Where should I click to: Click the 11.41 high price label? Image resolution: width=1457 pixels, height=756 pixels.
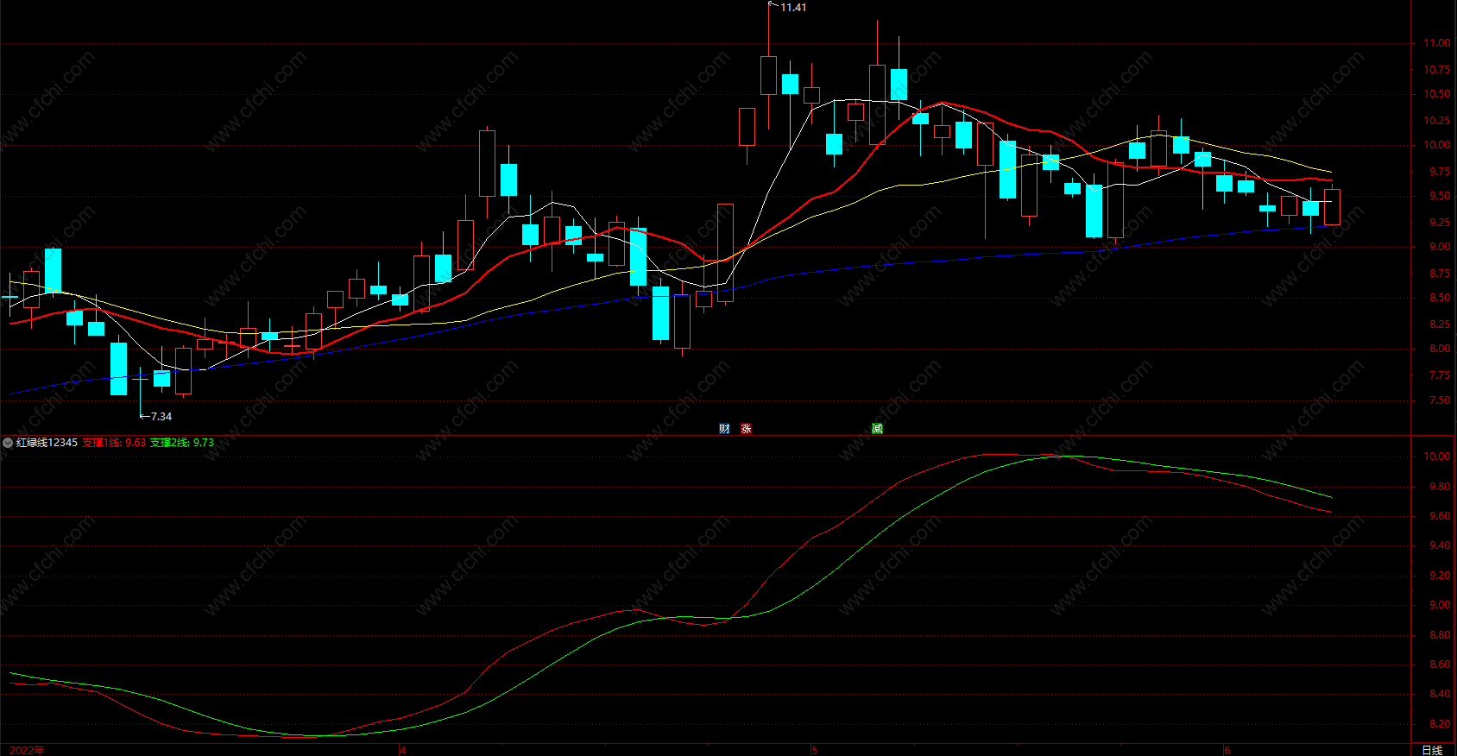[793, 7]
